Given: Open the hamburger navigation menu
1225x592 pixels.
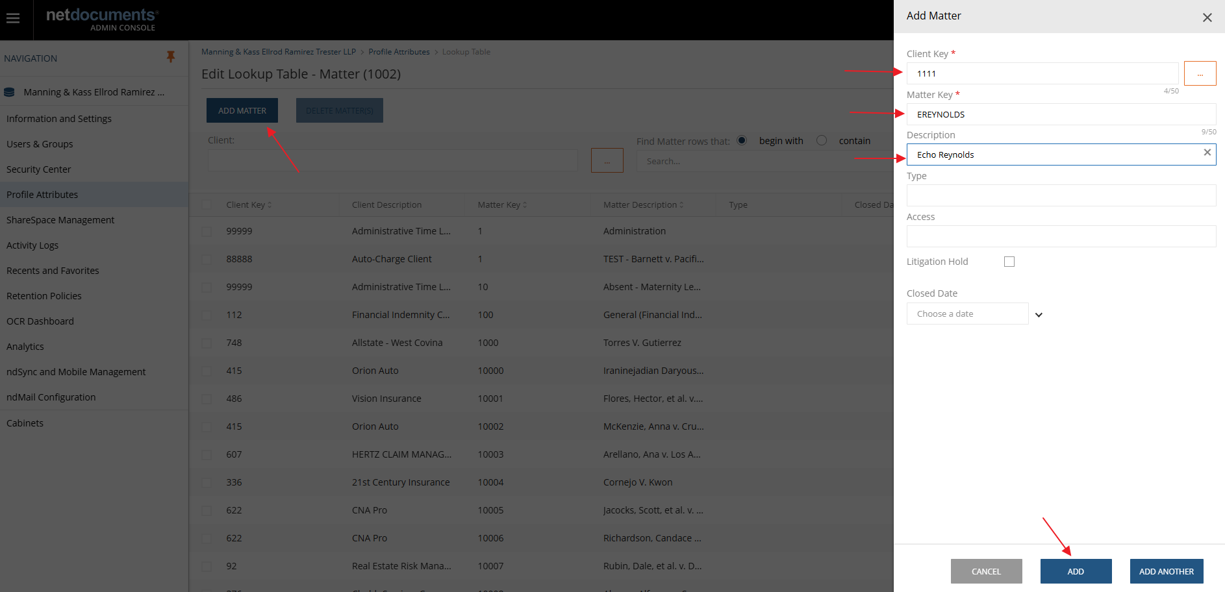Looking at the screenshot, I should click(13, 18).
